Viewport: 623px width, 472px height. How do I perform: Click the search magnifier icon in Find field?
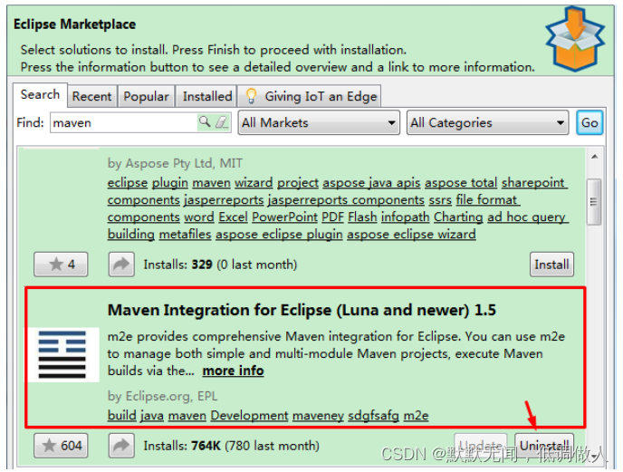click(205, 121)
